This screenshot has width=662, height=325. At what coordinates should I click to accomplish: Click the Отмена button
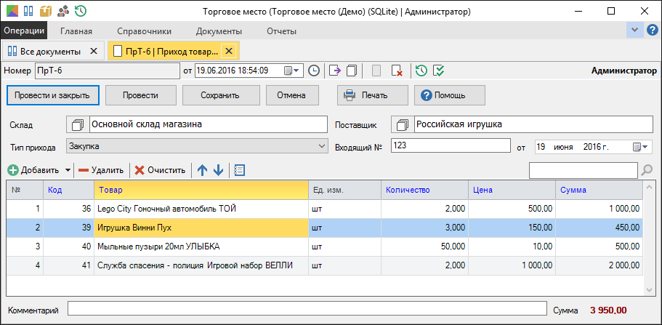(x=291, y=95)
